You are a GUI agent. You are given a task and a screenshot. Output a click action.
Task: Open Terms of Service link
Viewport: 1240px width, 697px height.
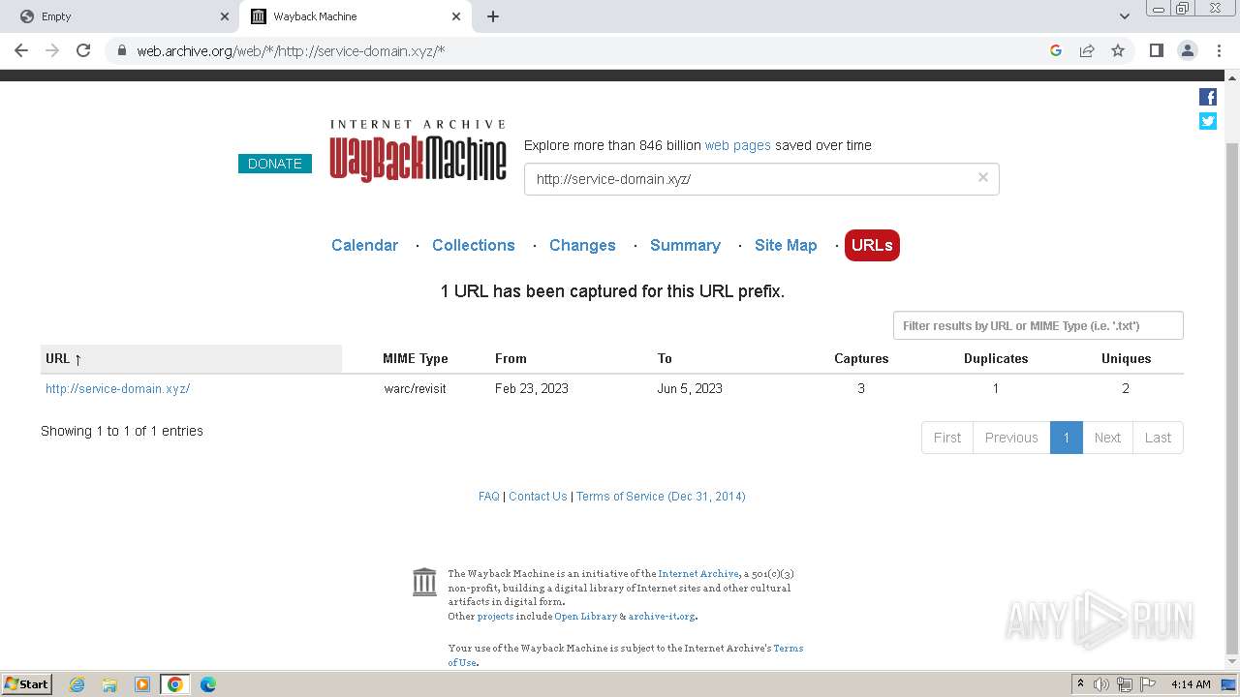click(661, 496)
